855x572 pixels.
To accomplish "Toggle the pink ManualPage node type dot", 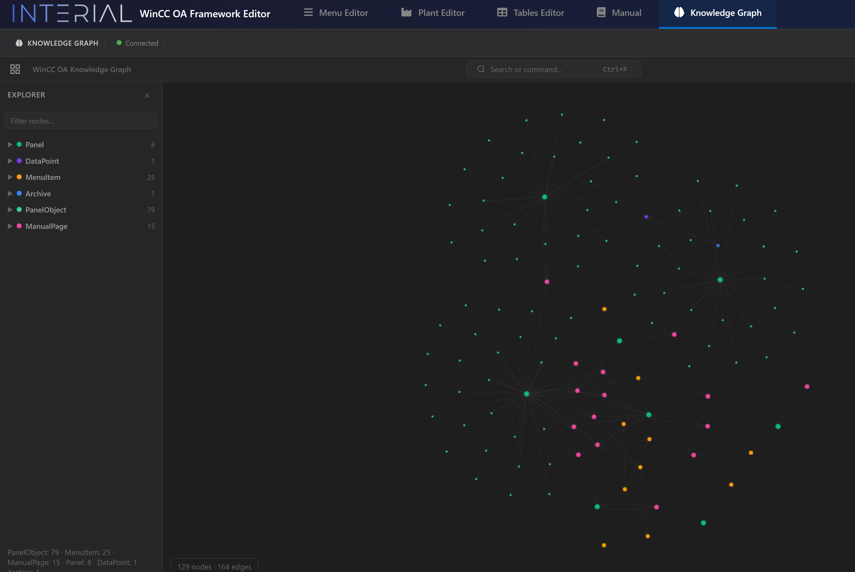I will [x=19, y=226].
